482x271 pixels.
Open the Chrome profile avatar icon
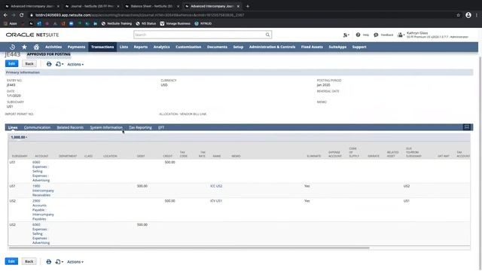tap(468, 15)
